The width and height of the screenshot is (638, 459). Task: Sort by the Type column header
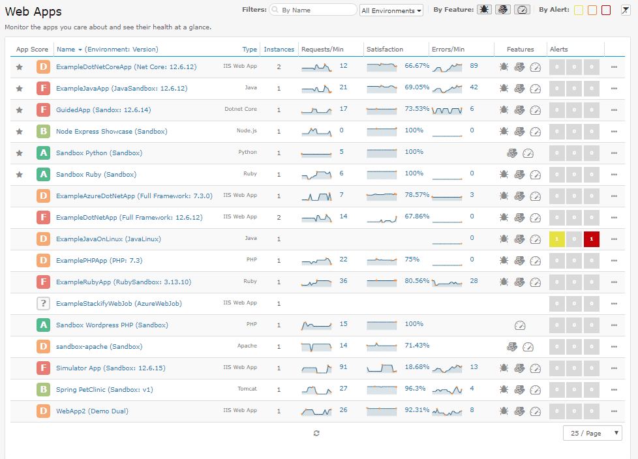(249, 50)
